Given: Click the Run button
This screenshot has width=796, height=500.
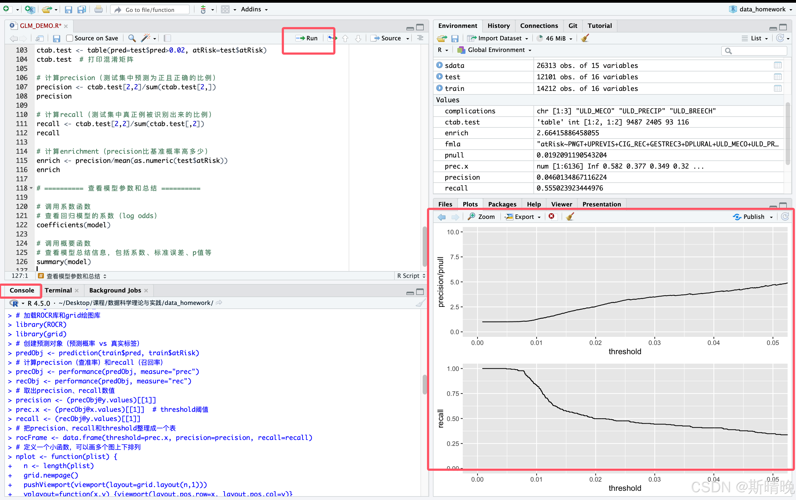Looking at the screenshot, I should coord(307,38).
